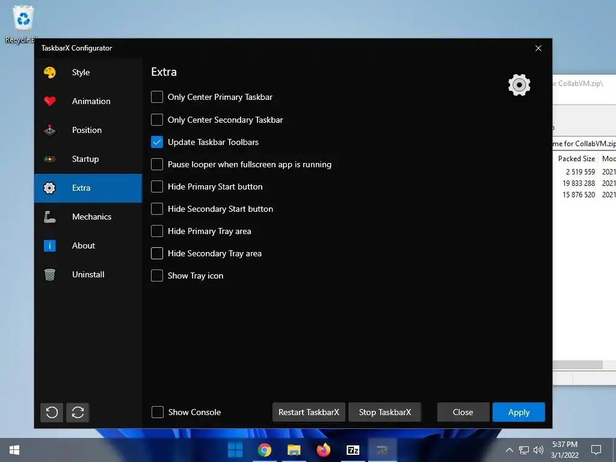Apply the settings with Apply button
Viewport: 616px width, 462px height.
click(519, 412)
